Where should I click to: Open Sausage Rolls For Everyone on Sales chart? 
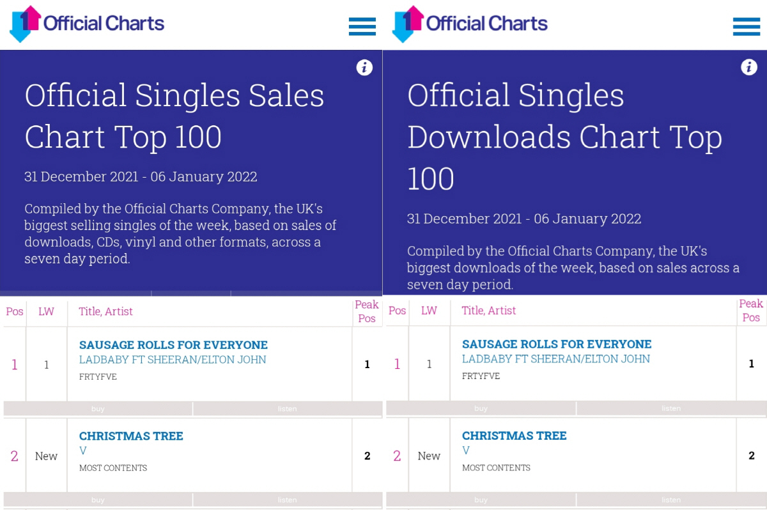(x=173, y=345)
